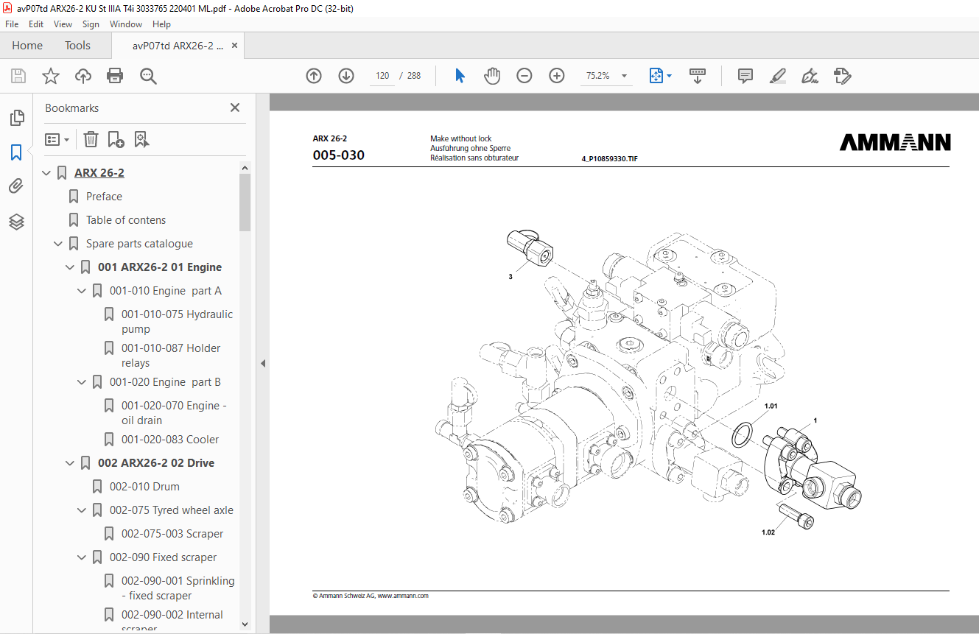Select the highlight text pen tool
The width and height of the screenshot is (979, 634).
[x=778, y=76]
